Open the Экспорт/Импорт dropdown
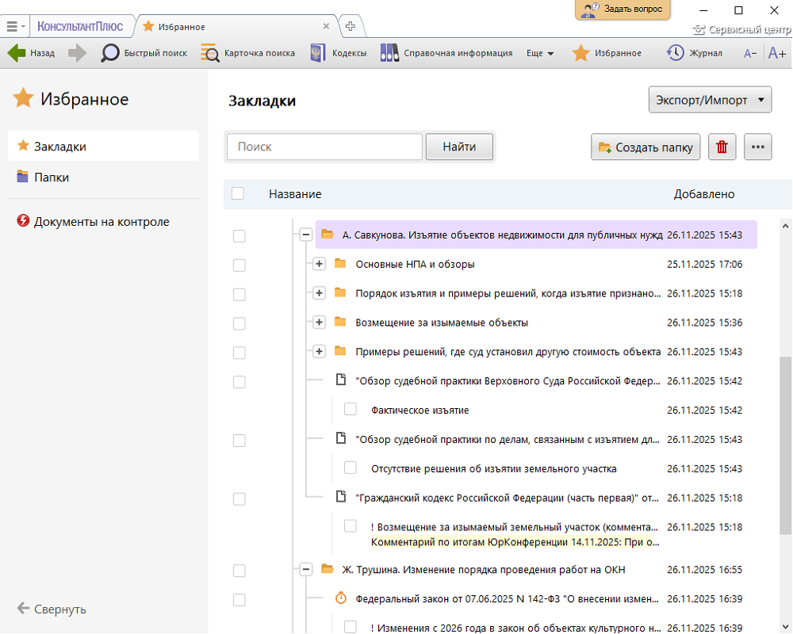793x634 pixels. pyautogui.click(x=710, y=101)
